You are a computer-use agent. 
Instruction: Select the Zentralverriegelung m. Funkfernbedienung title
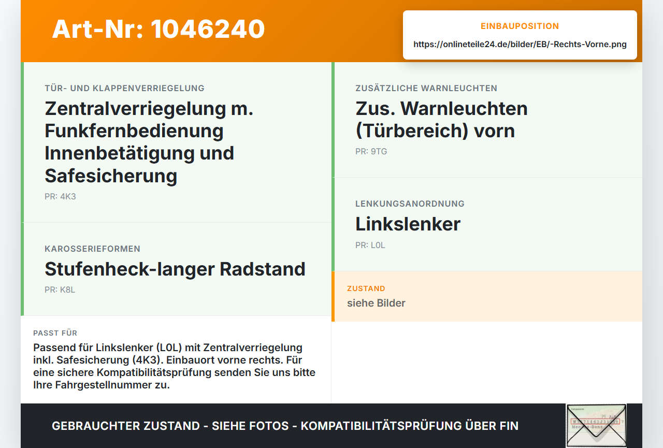(149, 142)
